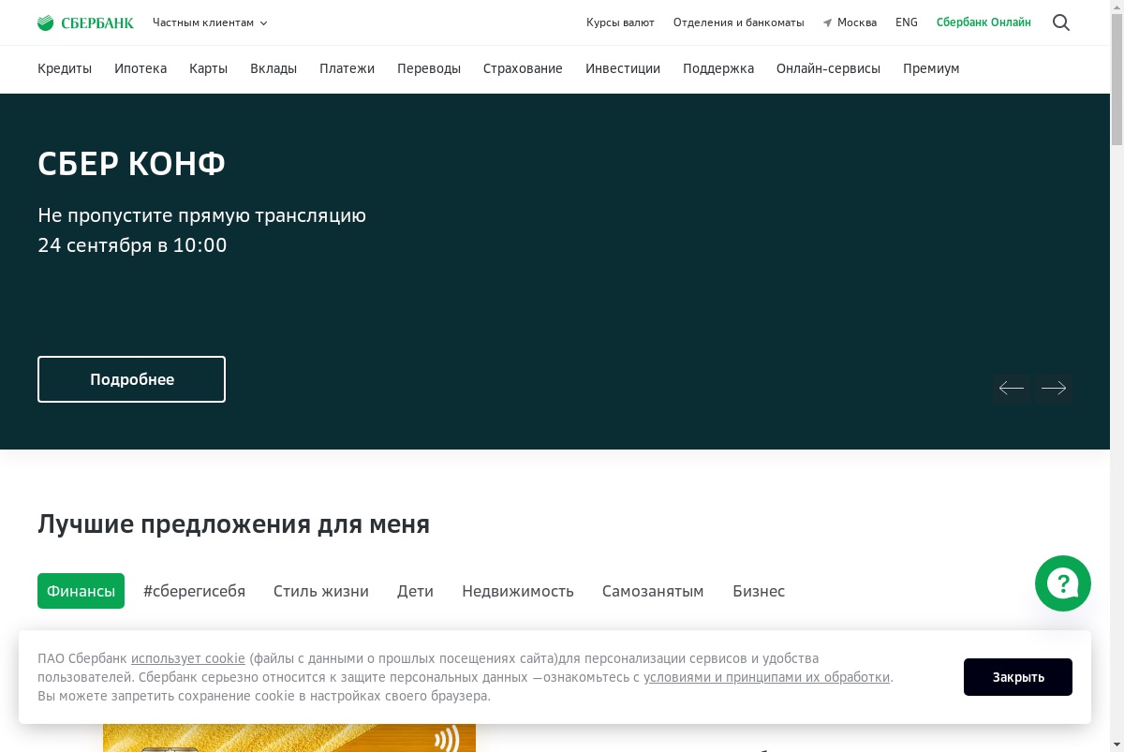Screen dimensions: 1124x752
Task: Click the Лучшие предложения для меня heading
Action: coord(234,524)
